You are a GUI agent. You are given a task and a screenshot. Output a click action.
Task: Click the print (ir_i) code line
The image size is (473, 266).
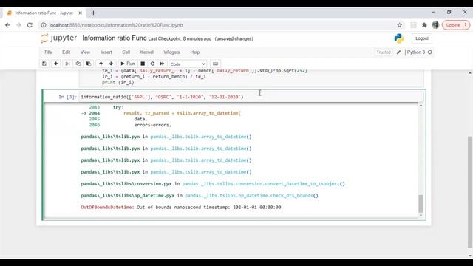coord(118,82)
